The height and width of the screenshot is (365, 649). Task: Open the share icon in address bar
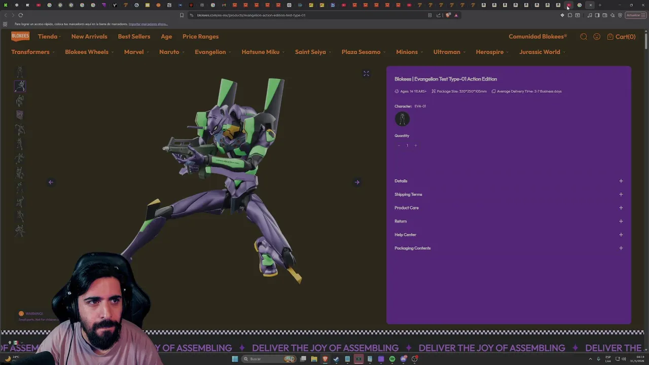(439, 15)
